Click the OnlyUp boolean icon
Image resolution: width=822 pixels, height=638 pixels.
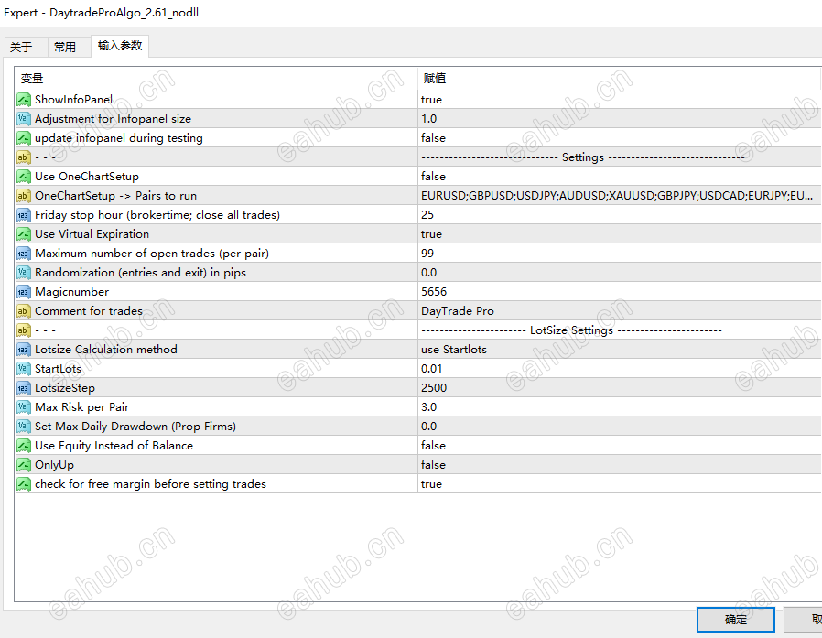(x=24, y=464)
